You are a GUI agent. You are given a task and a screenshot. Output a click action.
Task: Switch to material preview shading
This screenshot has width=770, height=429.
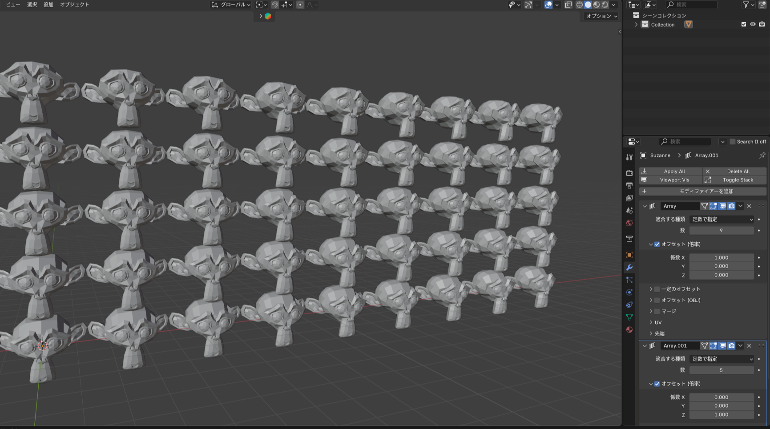597,4
